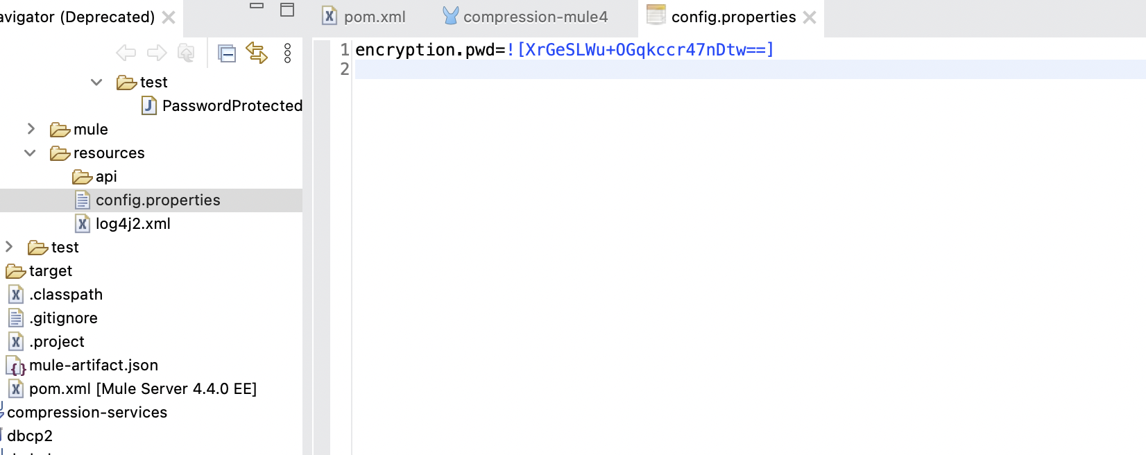Select log4j2.xml in the navigator tree
This screenshot has height=455, width=1146.
click(132, 224)
